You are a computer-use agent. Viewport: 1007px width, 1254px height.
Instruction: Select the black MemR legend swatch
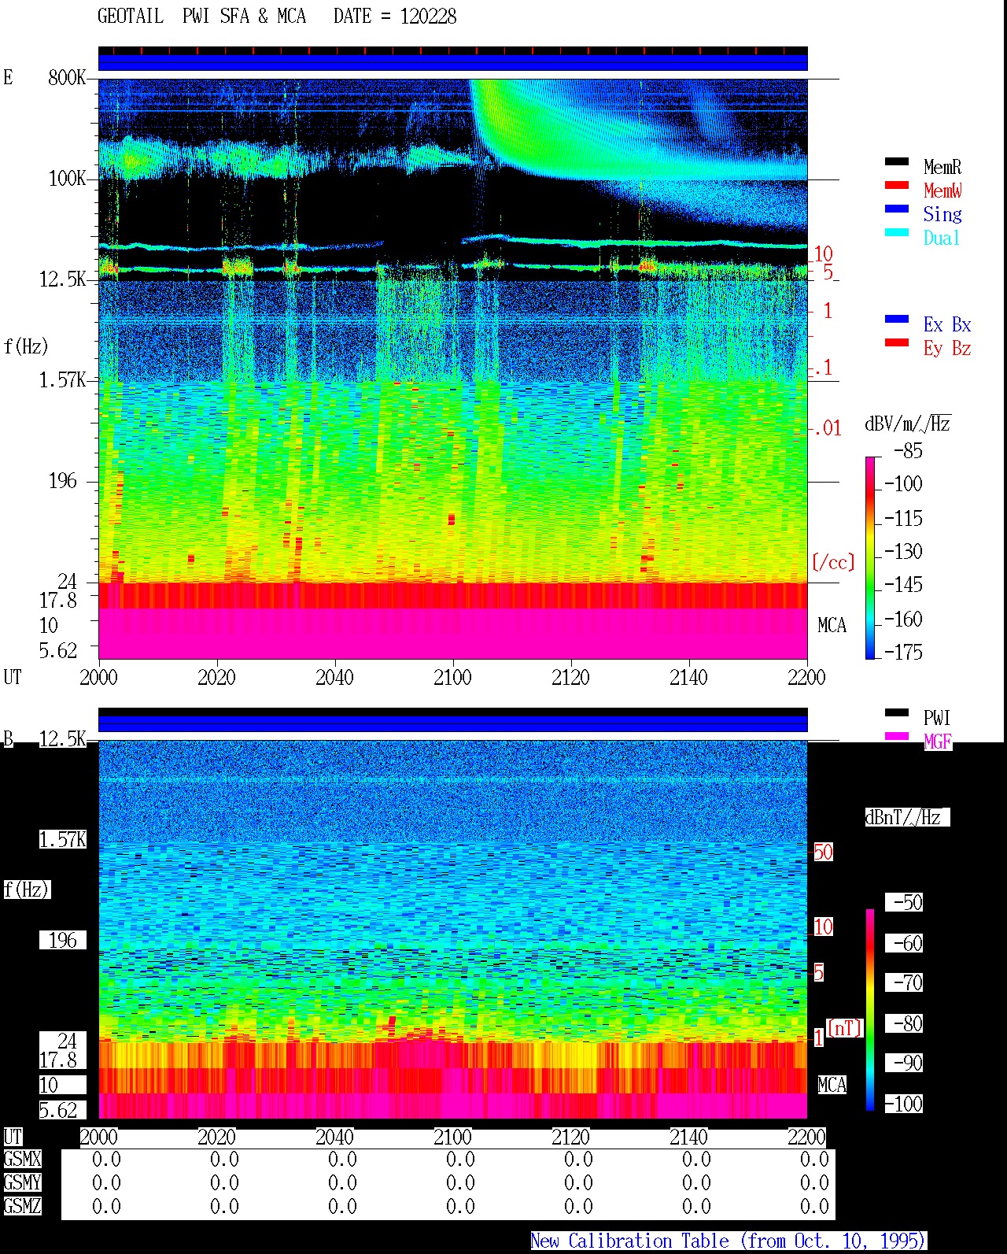coord(897,162)
